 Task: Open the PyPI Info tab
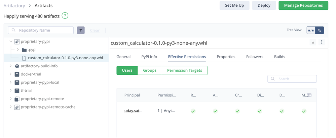click(149, 57)
